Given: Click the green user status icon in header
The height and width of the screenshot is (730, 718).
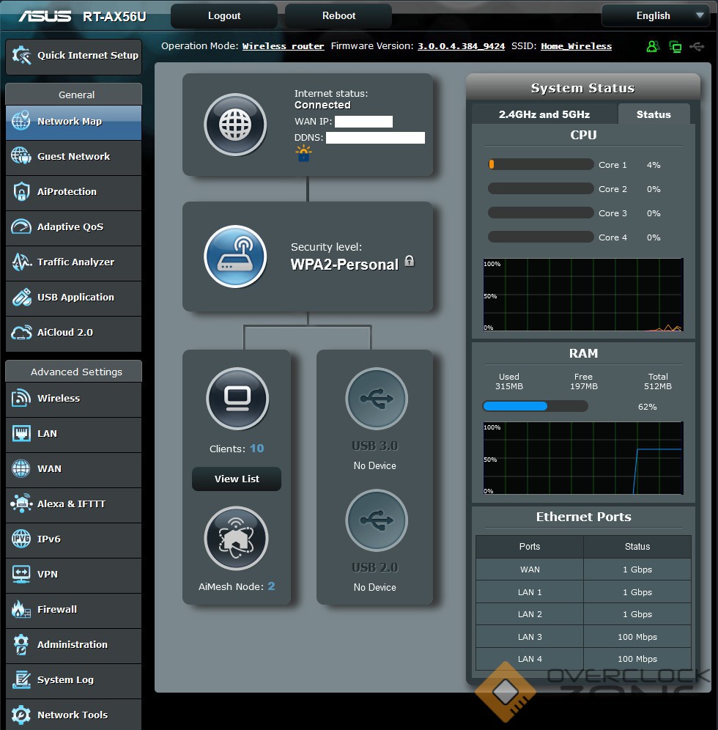Looking at the screenshot, I should 652,47.
